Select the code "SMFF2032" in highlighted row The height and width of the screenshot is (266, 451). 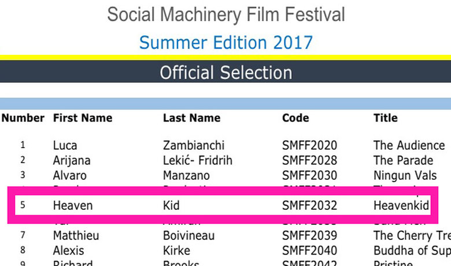309,205
